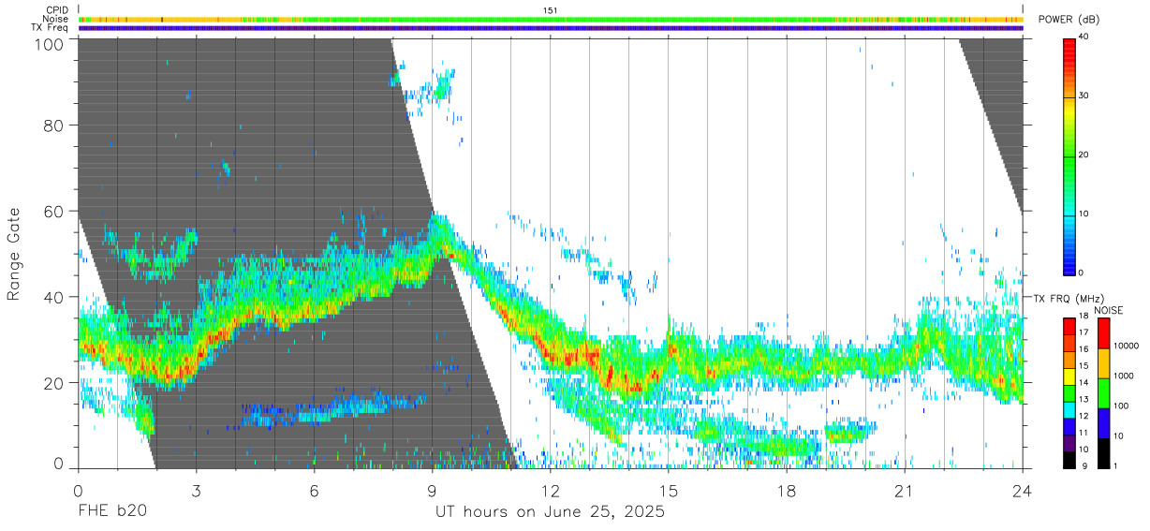Click the 3 UT hour axis label

[196, 491]
